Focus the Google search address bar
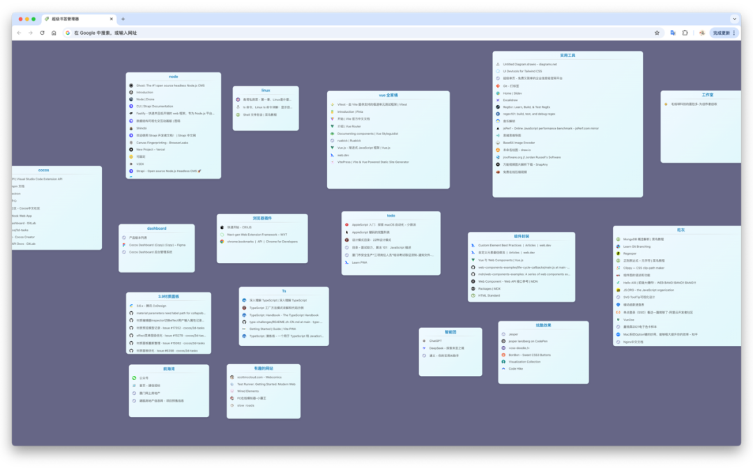Screen dimensions: 753x470 tap(360, 33)
